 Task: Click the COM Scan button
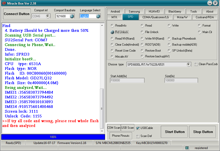tap(114, 128)
